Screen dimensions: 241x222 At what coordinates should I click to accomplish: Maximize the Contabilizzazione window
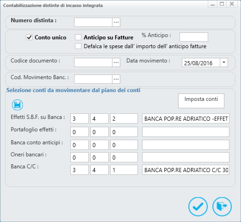click(222, 4)
